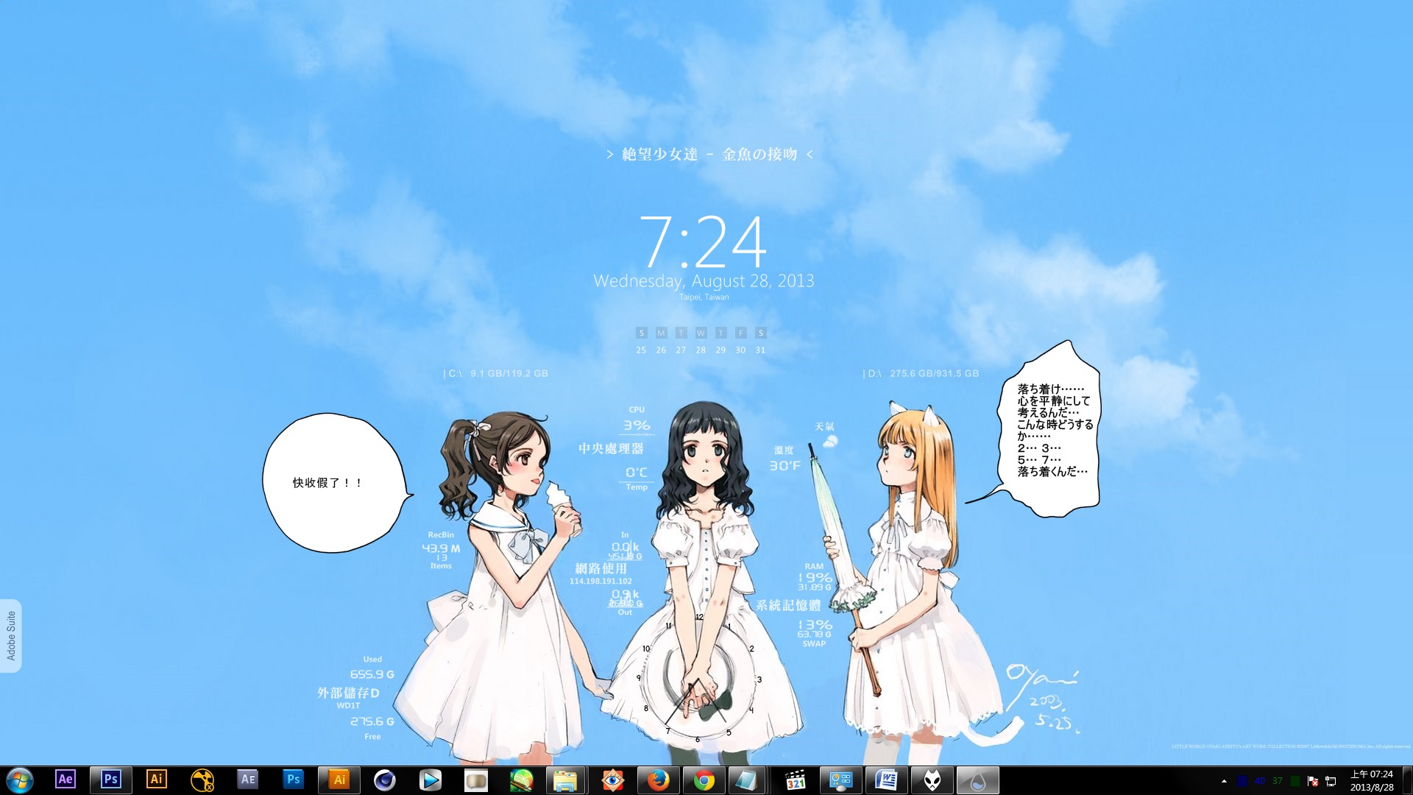Launch Firefox from the taskbar
This screenshot has height=795, width=1413.
click(x=658, y=780)
